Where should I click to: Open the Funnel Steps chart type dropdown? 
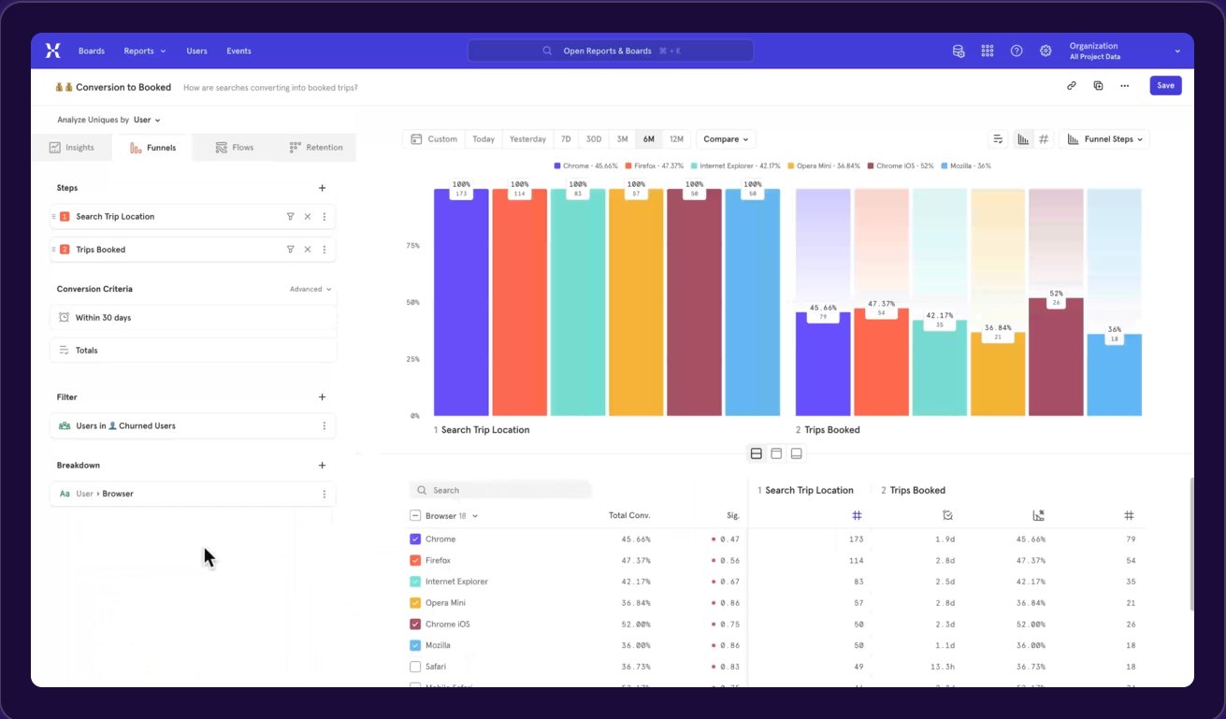point(1104,139)
